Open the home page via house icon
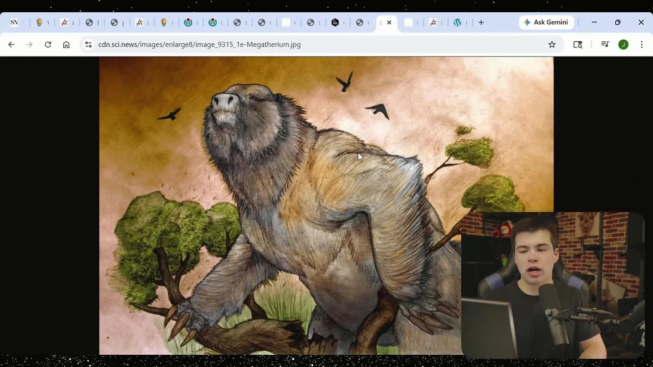Image resolution: width=653 pixels, height=367 pixels. 66,44
